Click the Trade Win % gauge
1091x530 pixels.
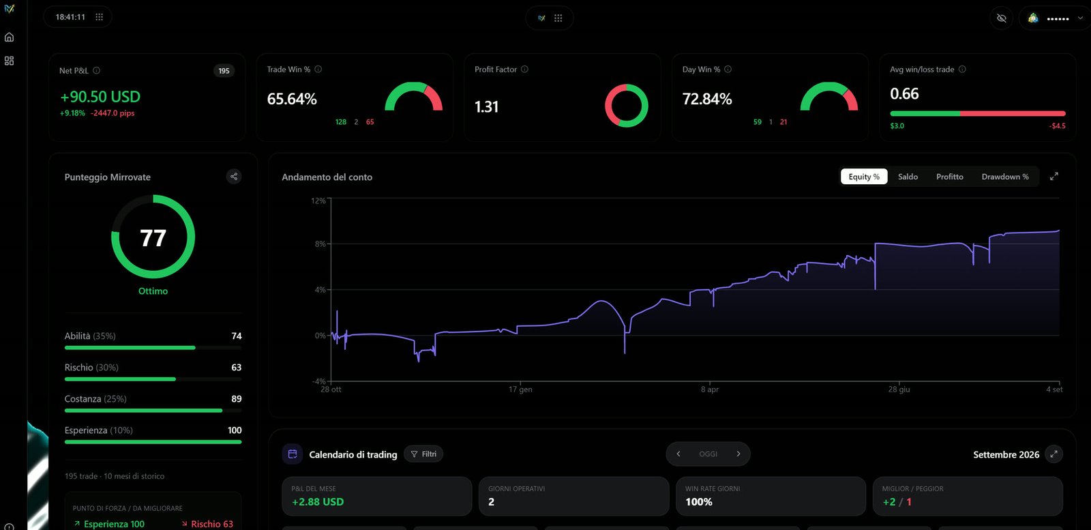tap(413, 97)
